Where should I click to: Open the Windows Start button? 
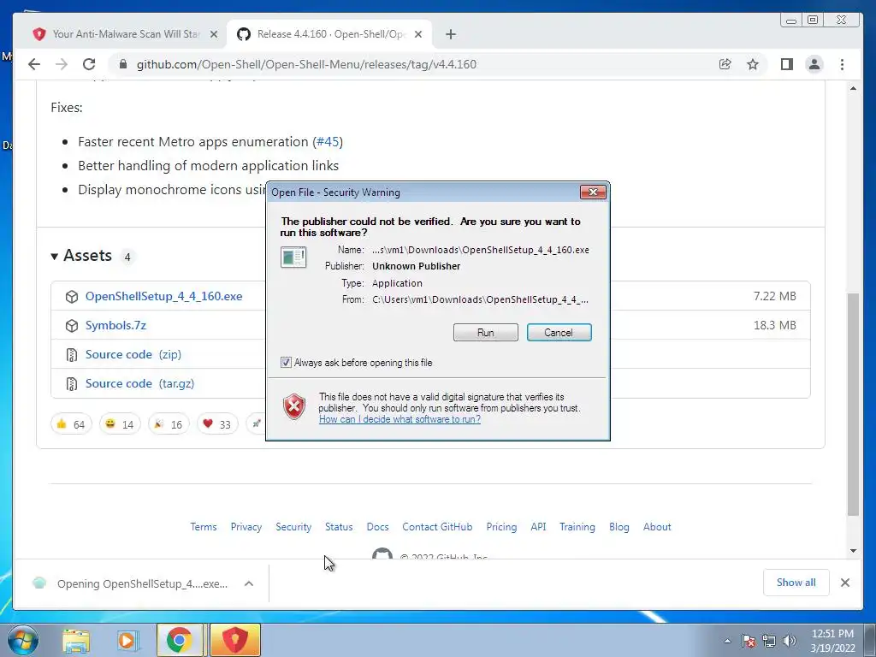click(x=22, y=640)
